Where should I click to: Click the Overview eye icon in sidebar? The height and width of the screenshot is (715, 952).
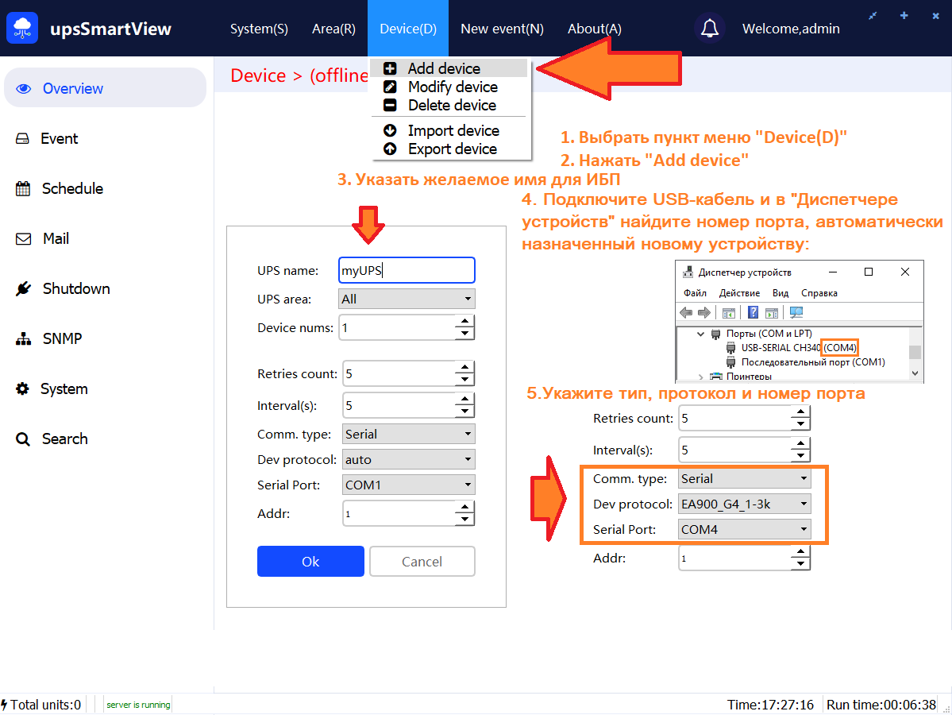point(24,89)
